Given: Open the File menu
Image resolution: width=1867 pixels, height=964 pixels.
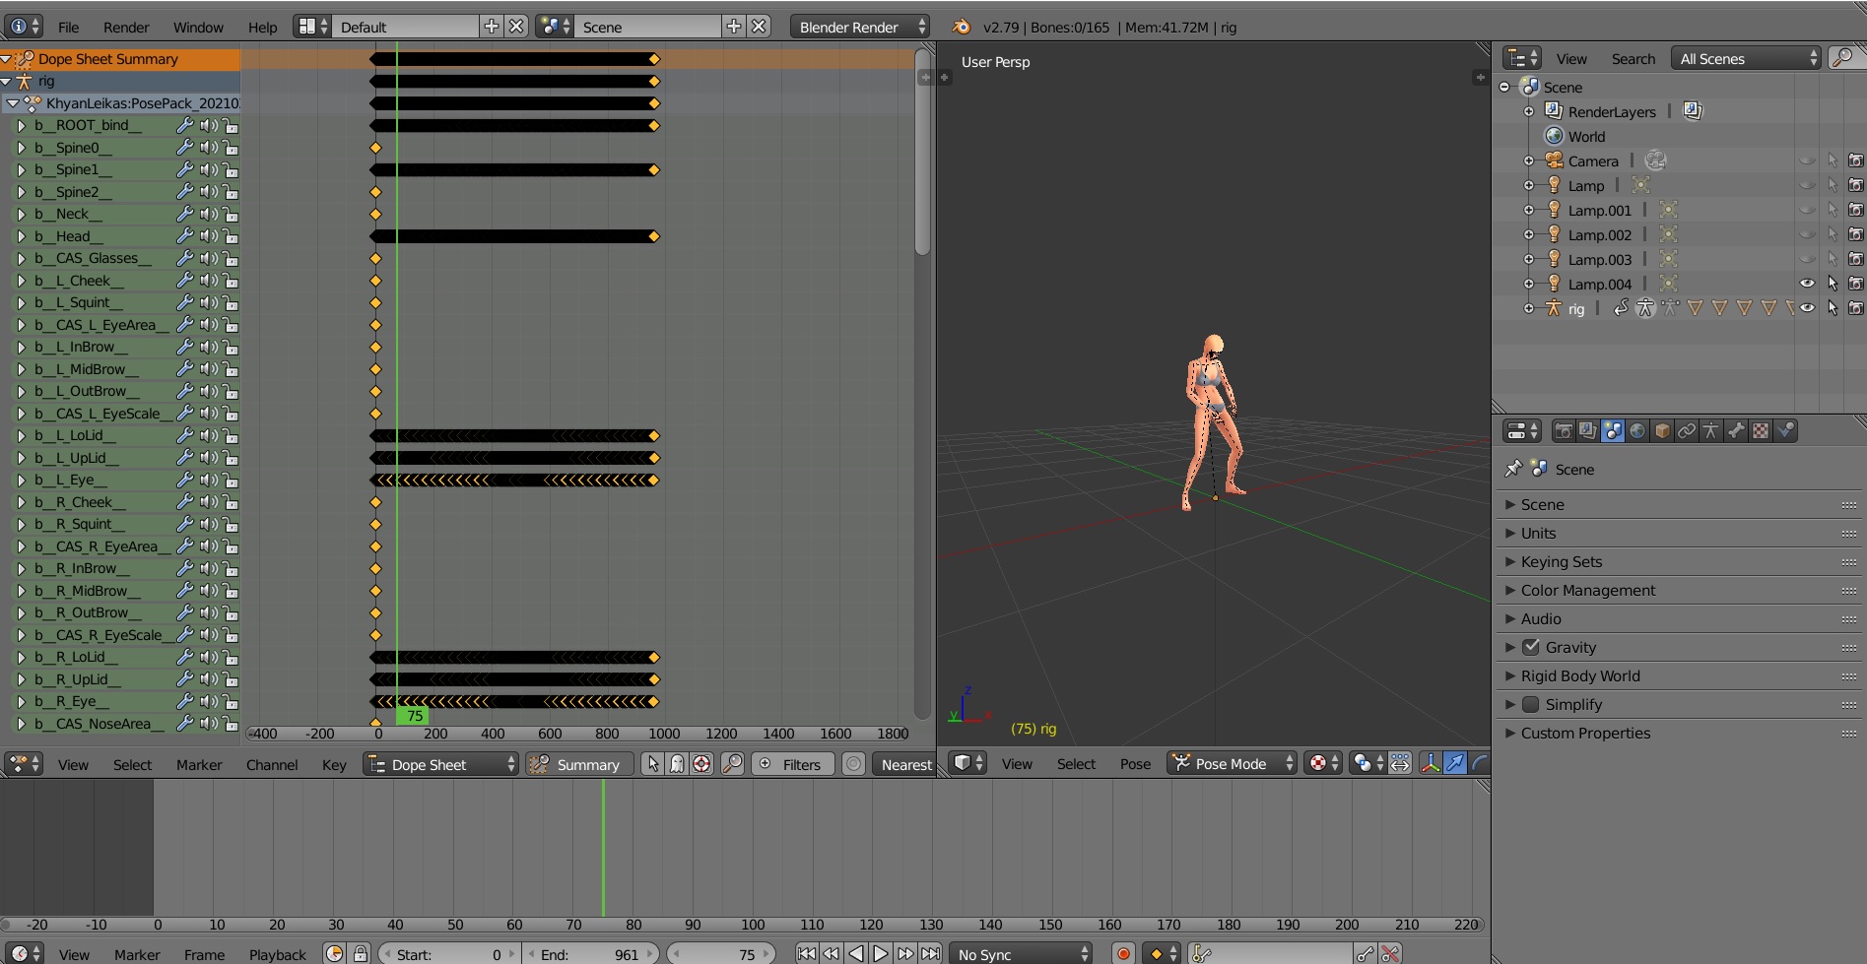Looking at the screenshot, I should point(68,27).
